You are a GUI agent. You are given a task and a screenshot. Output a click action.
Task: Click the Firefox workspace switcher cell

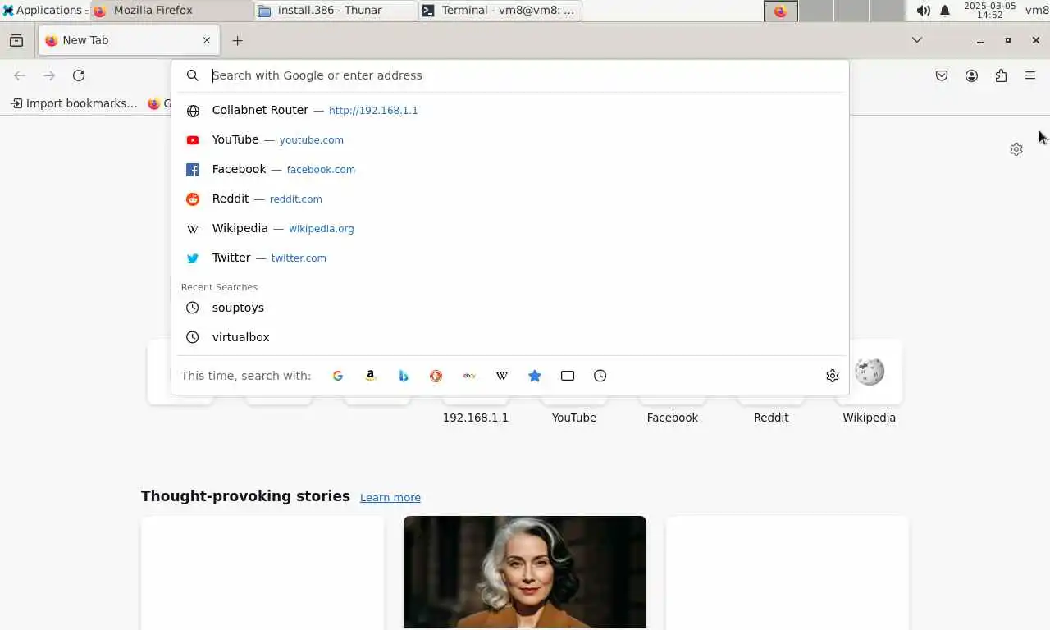(781, 11)
